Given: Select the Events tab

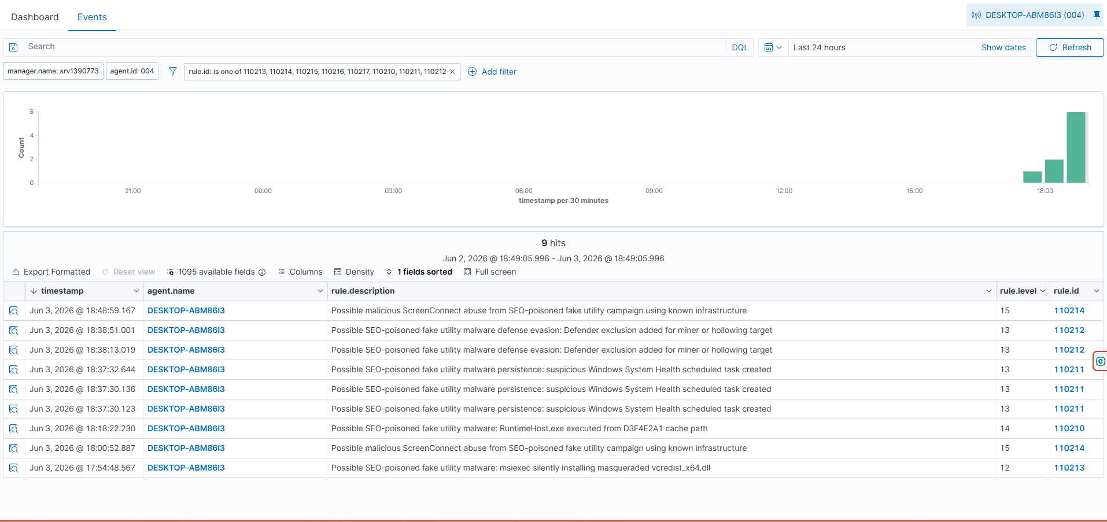Looking at the screenshot, I should (x=92, y=17).
